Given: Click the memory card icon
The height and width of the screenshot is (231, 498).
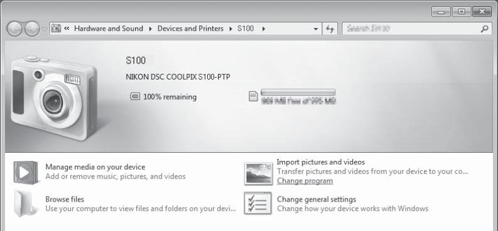Looking at the screenshot, I should (253, 96).
